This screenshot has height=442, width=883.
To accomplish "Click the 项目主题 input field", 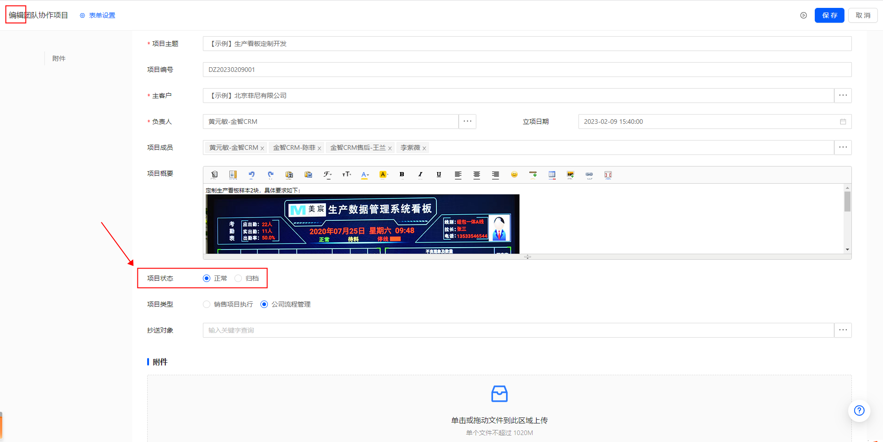I will (x=527, y=44).
